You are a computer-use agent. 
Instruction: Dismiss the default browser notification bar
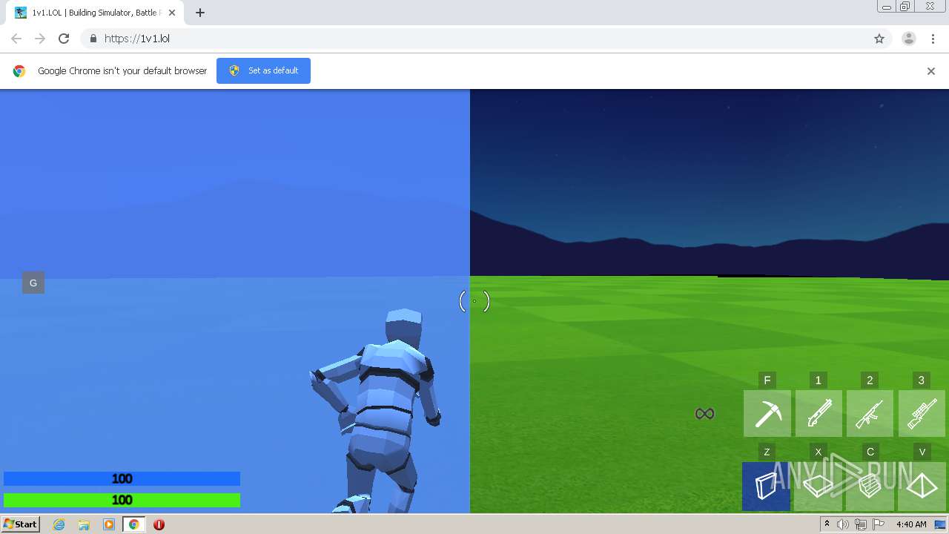tap(931, 71)
